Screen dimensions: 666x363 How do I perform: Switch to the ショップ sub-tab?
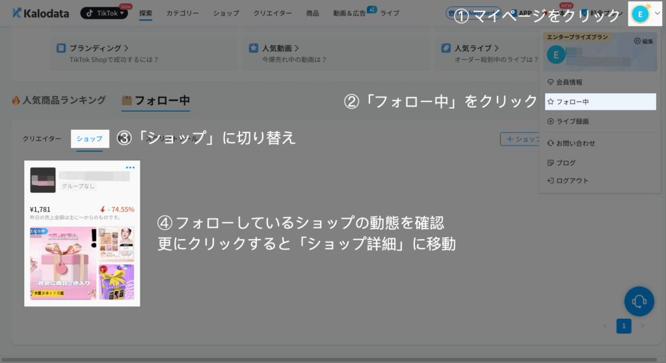click(x=90, y=139)
